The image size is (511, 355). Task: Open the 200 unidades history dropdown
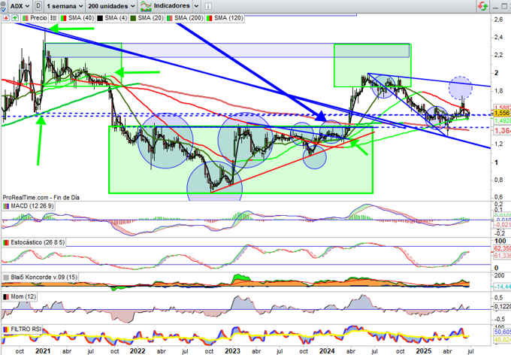pyautogui.click(x=111, y=6)
